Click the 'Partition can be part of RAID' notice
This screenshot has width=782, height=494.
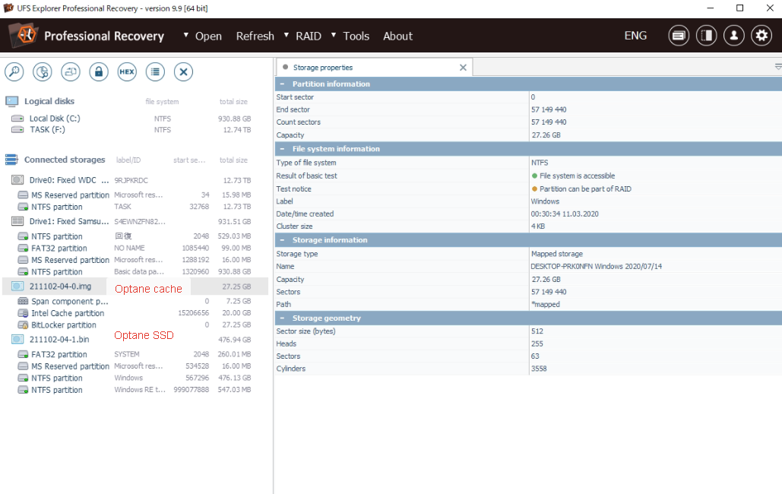pyautogui.click(x=585, y=188)
